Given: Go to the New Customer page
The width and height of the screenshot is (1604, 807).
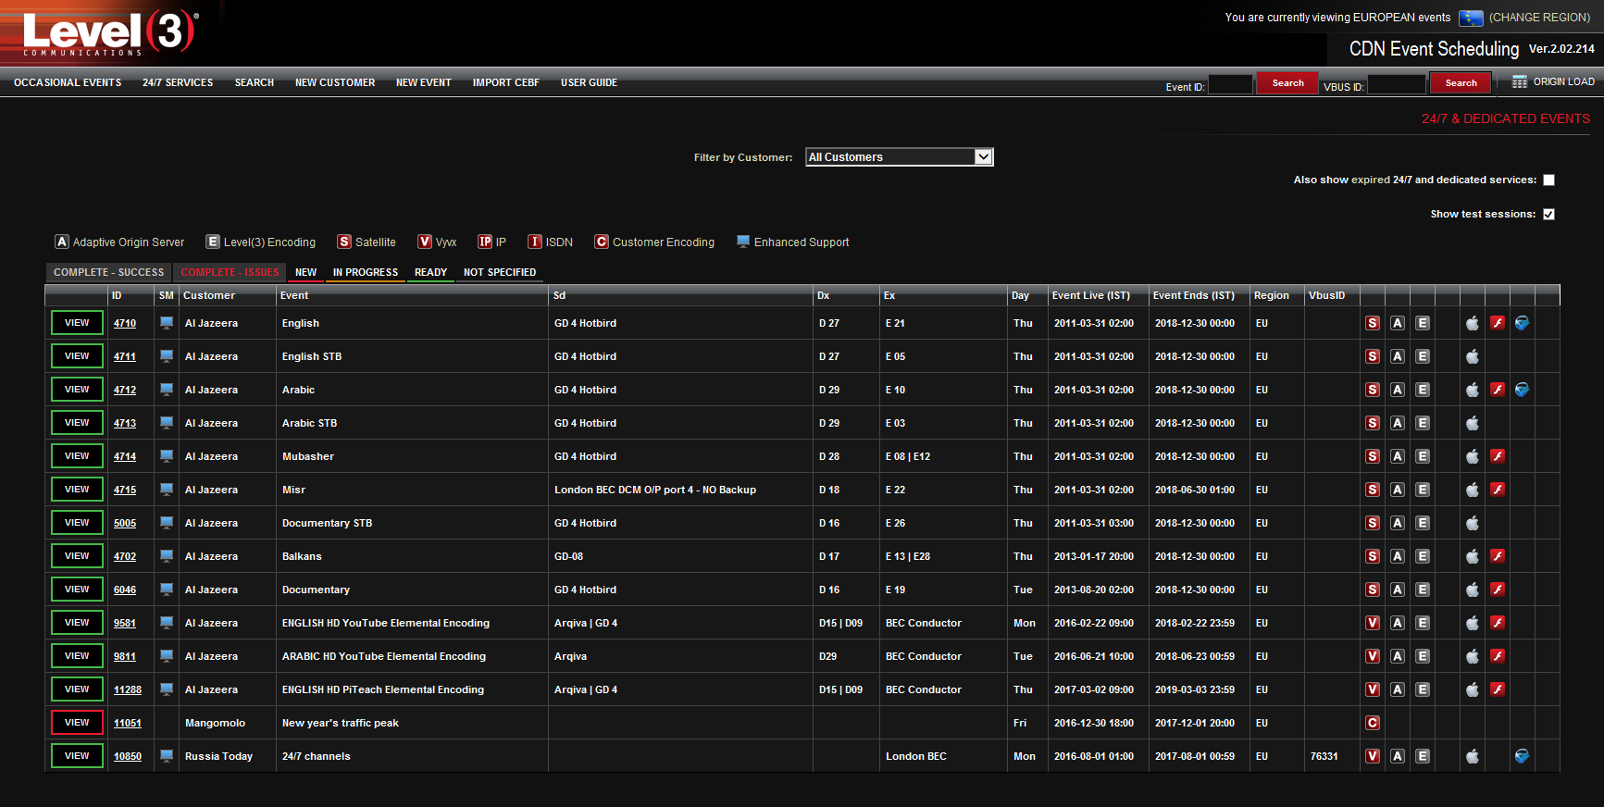Looking at the screenshot, I should point(335,82).
